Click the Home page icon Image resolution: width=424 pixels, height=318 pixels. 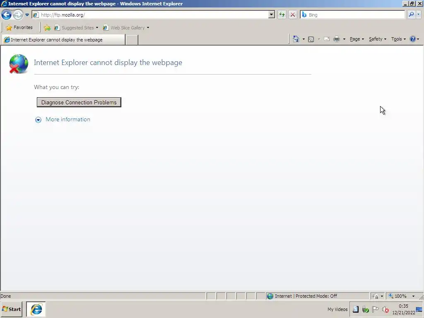[296, 39]
